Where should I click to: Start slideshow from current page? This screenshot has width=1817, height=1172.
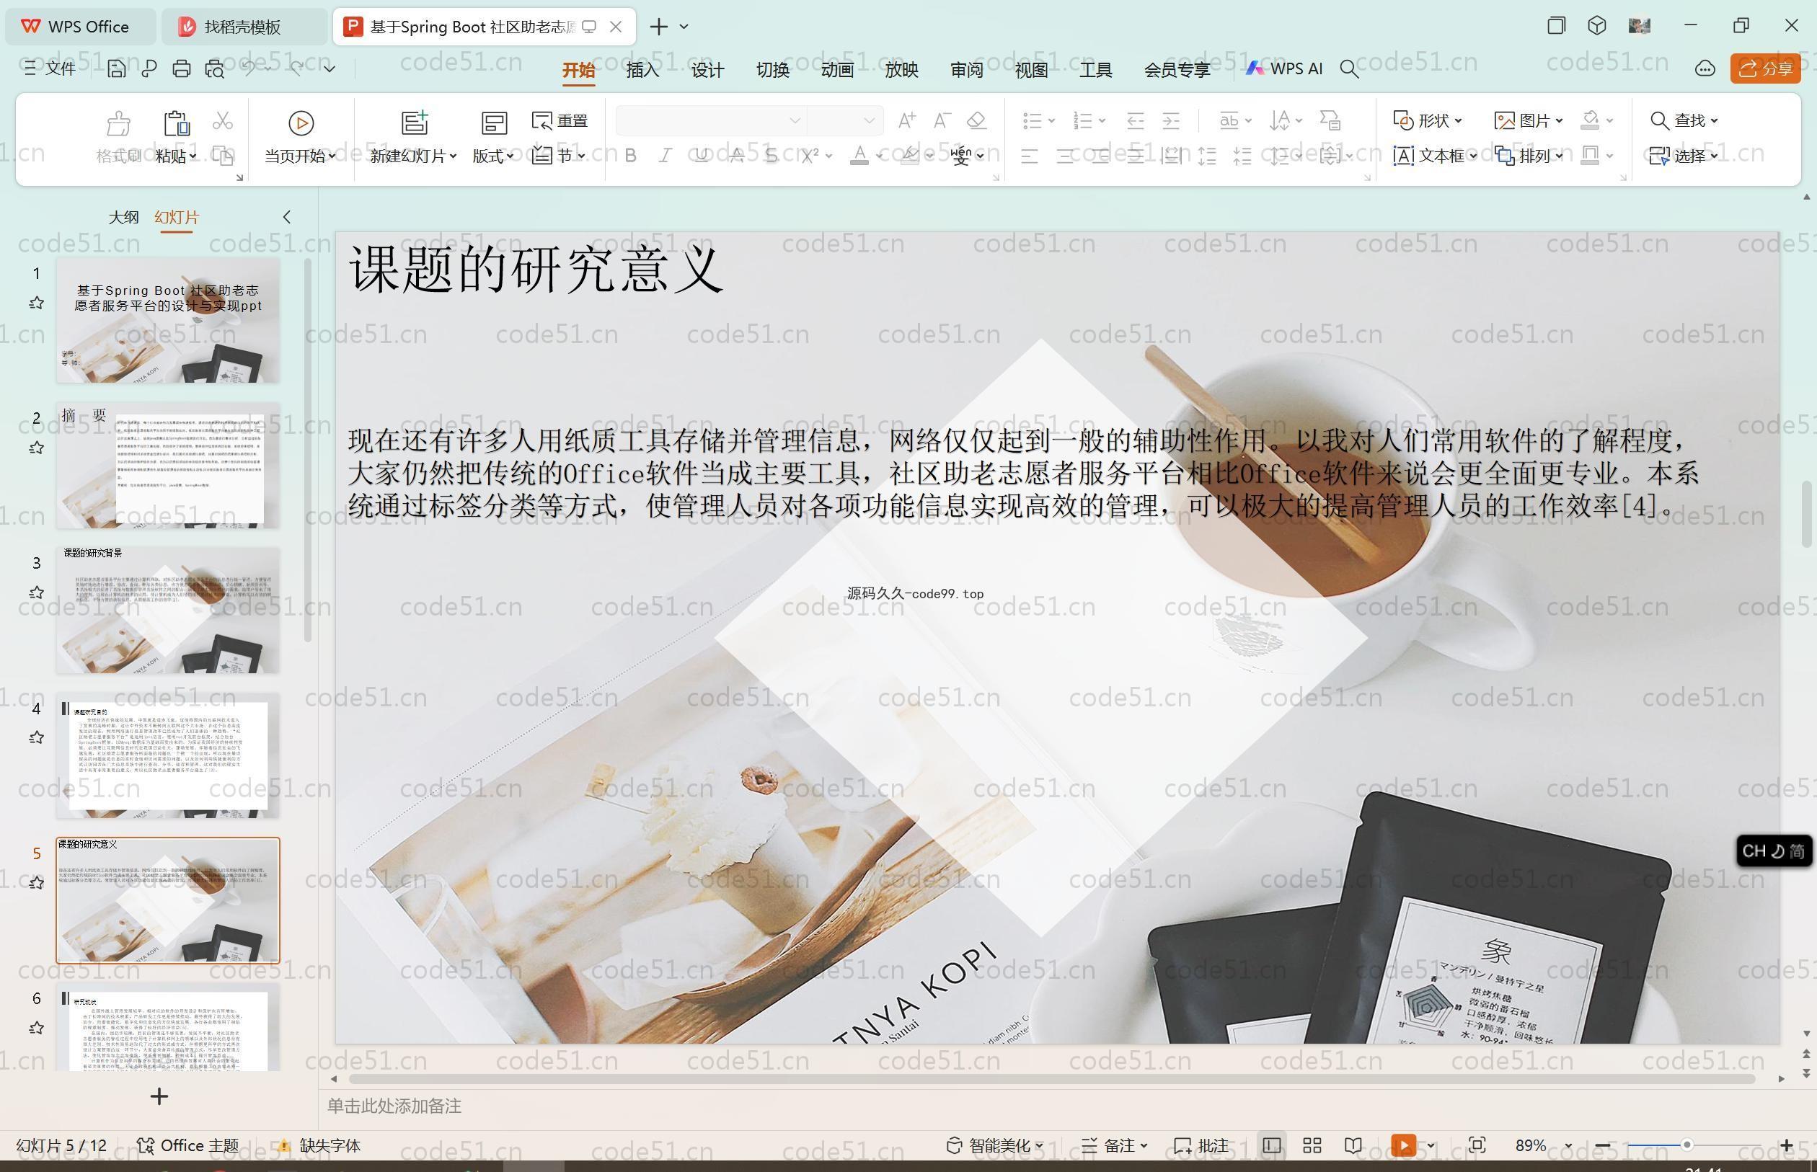click(x=301, y=137)
